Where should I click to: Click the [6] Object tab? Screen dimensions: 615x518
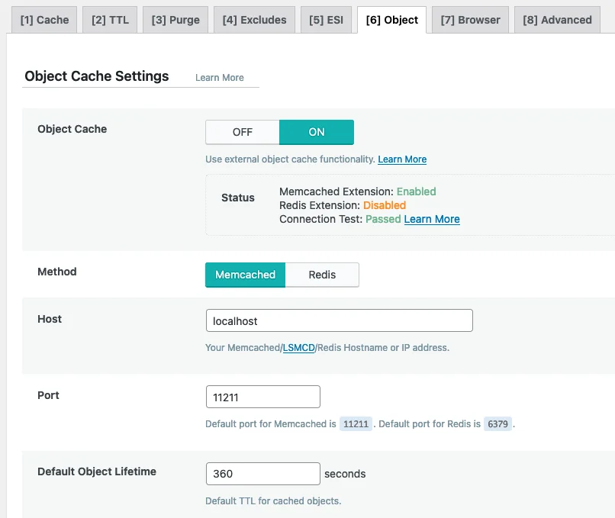391,20
